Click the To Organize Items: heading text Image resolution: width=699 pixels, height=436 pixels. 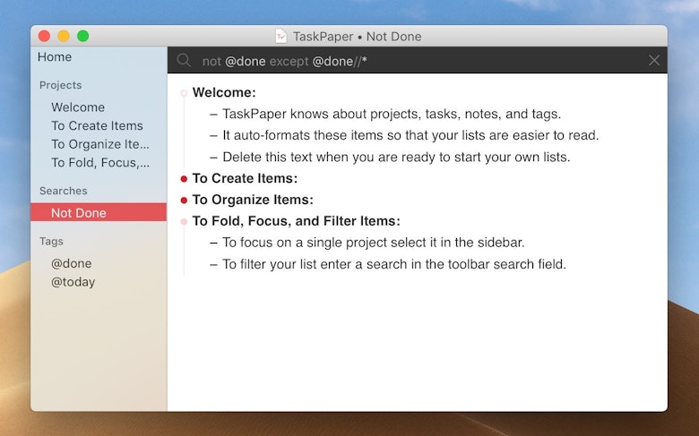tap(253, 200)
